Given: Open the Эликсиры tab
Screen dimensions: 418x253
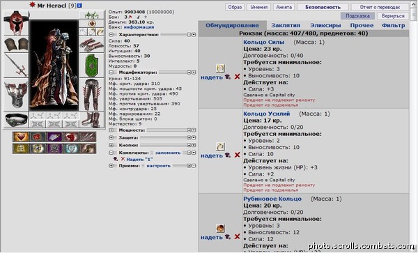Looking at the screenshot, I should pyautogui.click(x=325, y=25).
